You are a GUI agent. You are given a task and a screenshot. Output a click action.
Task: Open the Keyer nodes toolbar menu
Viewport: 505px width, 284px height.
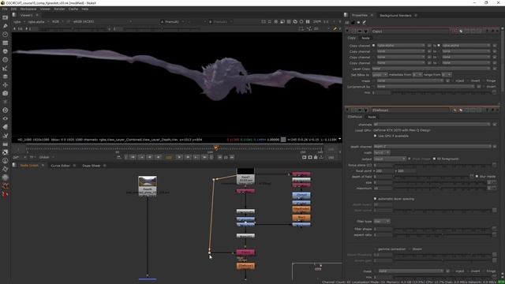(6, 68)
